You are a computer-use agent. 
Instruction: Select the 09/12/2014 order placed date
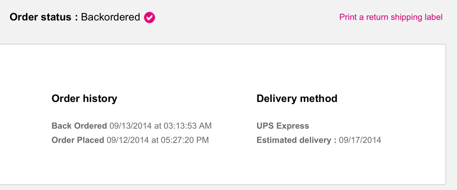(128, 140)
